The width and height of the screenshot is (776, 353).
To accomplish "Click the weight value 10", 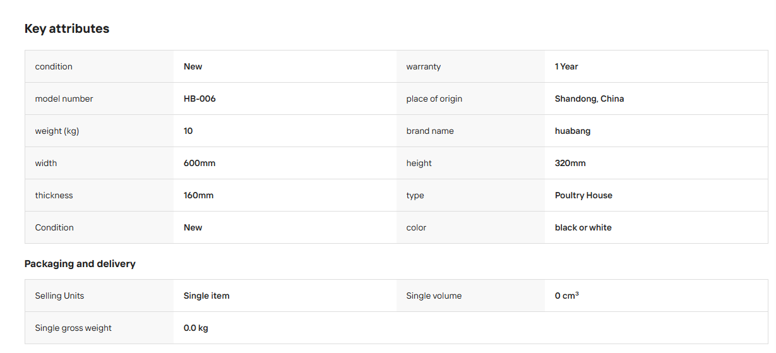I will (188, 131).
